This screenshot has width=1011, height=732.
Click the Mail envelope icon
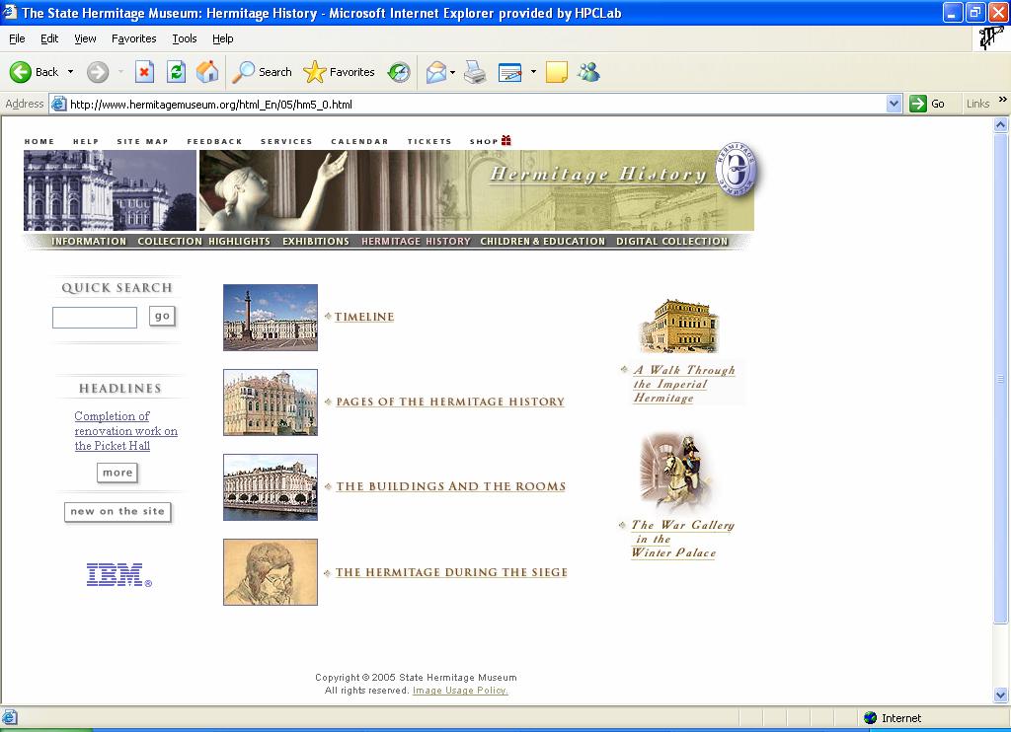tap(436, 72)
